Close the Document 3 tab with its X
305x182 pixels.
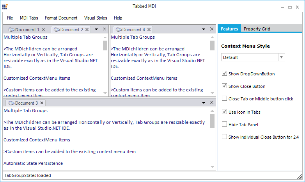[42, 103]
